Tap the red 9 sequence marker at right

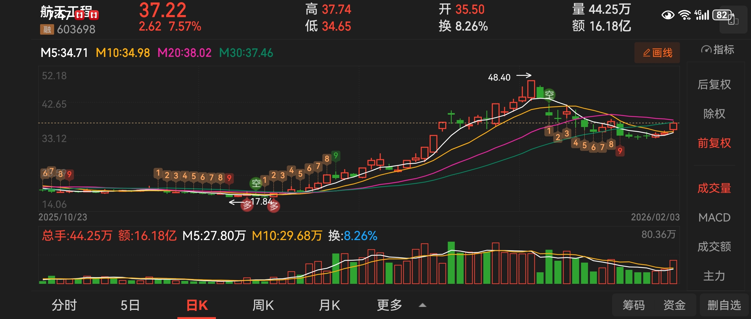(620, 151)
